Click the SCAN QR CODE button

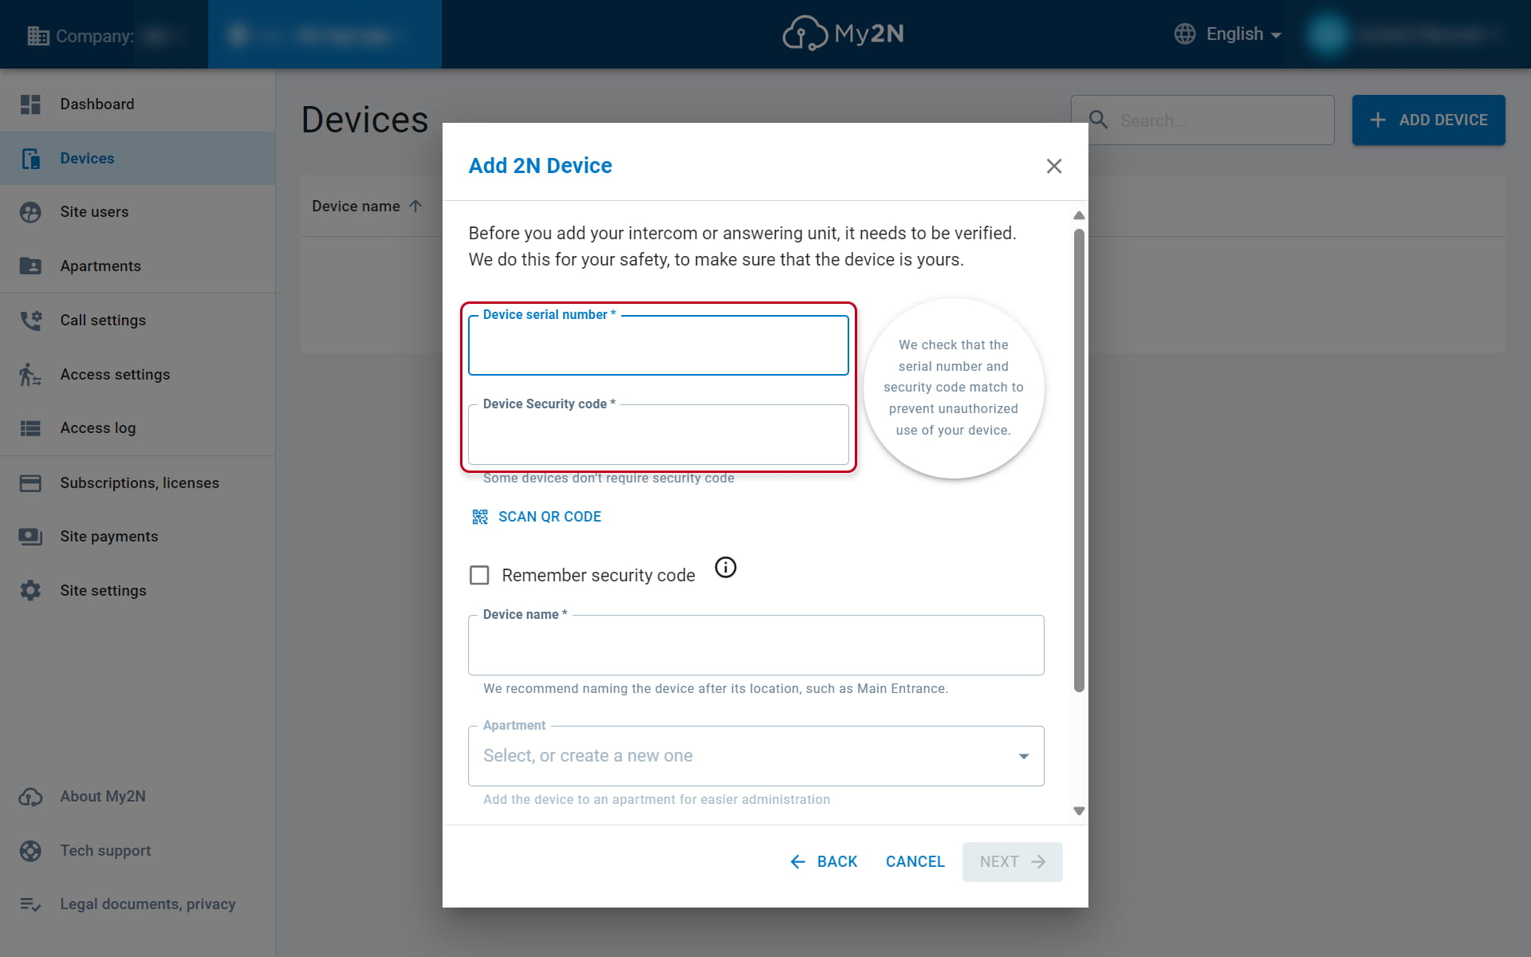pyautogui.click(x=537, y=517)
